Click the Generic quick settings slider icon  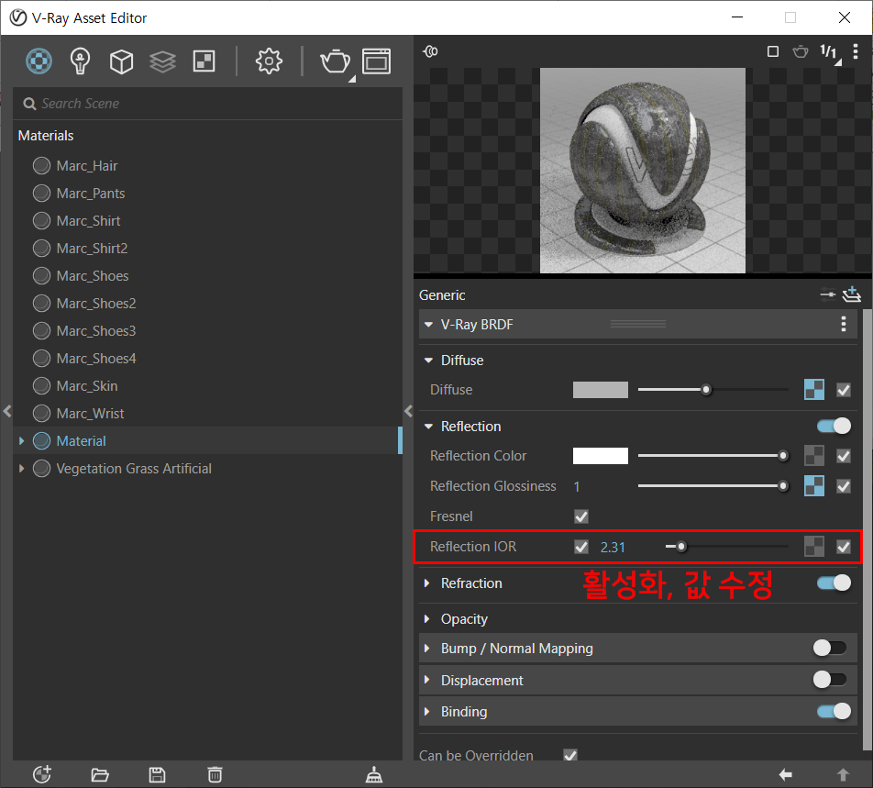click(828, 294)
